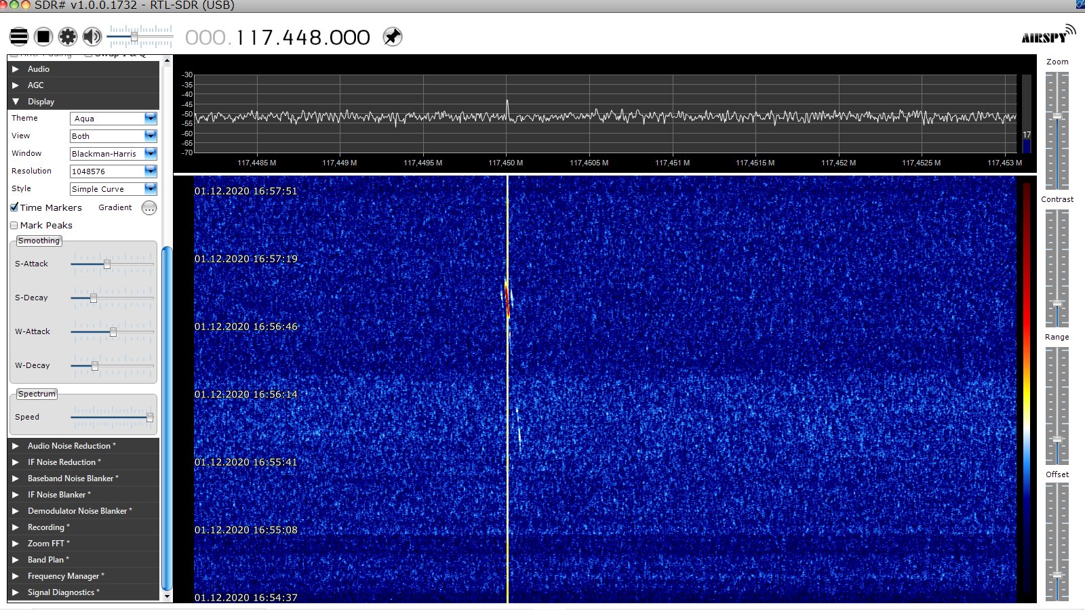Screen dimensions: 1085x610
Task: Expand the Audio panel
Action: click(x=83, y=69)
